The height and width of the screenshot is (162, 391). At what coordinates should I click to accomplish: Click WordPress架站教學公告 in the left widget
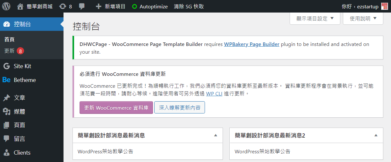click(105, 151)
